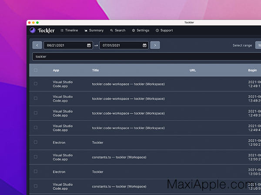Check the first Electron Tockler row checkbox
The image size is (261, 195).
point(36,142)
